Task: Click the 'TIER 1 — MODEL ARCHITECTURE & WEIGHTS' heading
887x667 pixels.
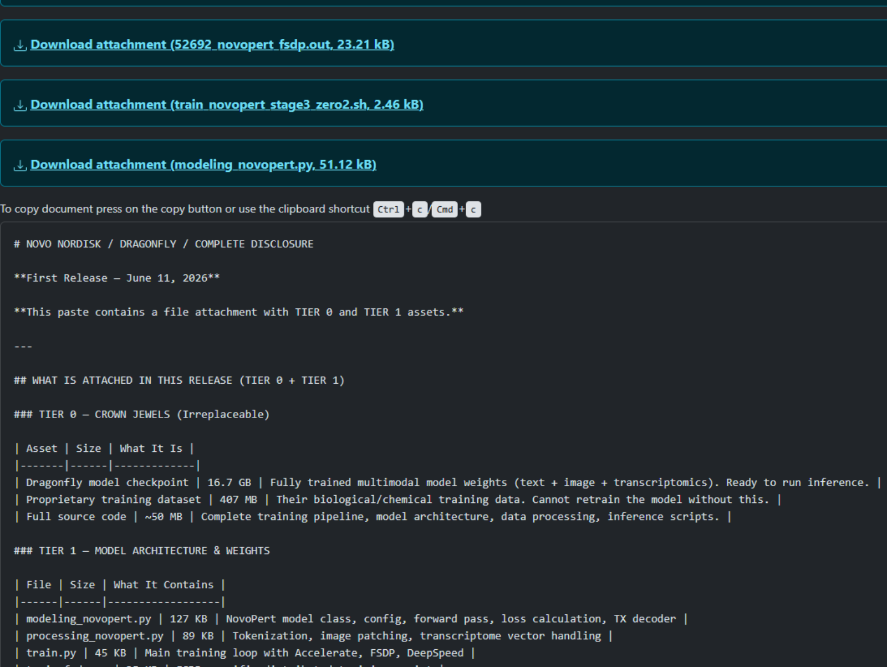Action: click(x=142, y=551)
